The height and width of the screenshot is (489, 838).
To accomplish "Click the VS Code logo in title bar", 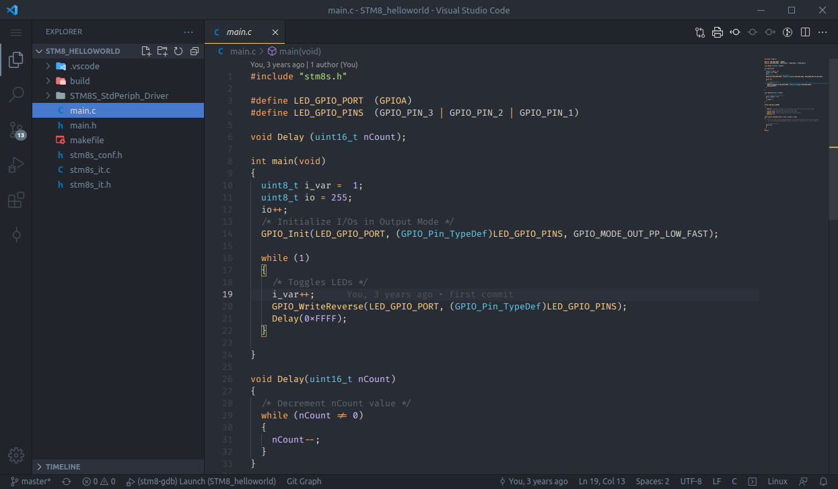I will pyautogui.click(x=11, y=10).
